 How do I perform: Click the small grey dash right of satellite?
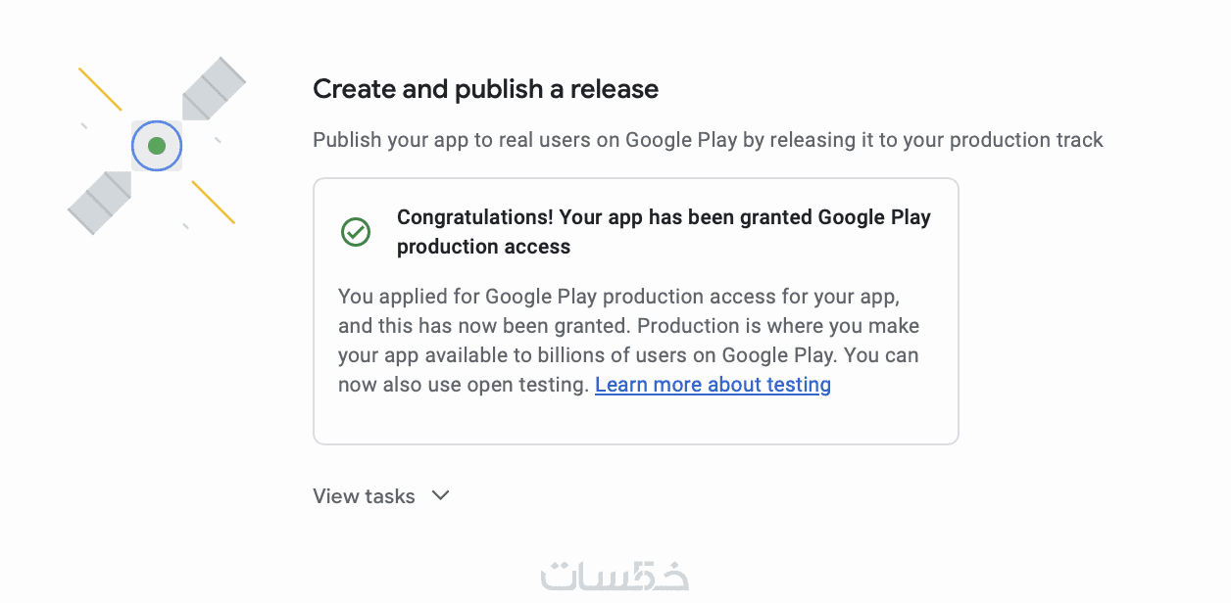point(218,140)
